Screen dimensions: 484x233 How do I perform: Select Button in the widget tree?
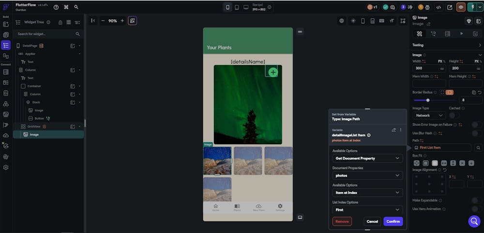[39, 119]
